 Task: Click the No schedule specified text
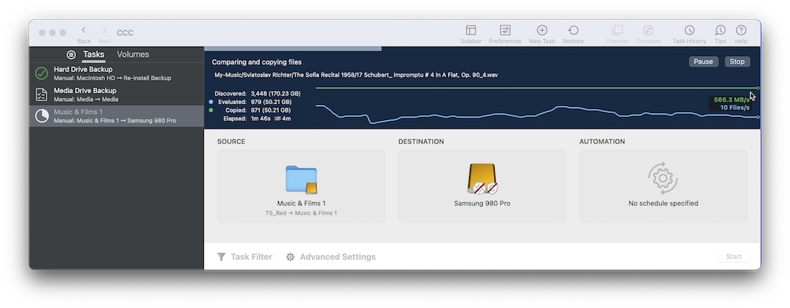point(663,203)
